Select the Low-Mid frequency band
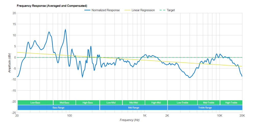Screen dimensions: 255x125 [x=111, y=103]
